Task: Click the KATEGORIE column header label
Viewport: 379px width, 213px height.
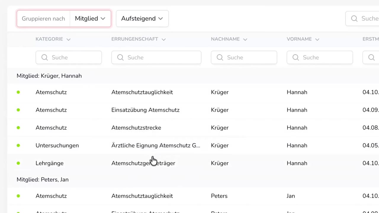Action: 49,39
